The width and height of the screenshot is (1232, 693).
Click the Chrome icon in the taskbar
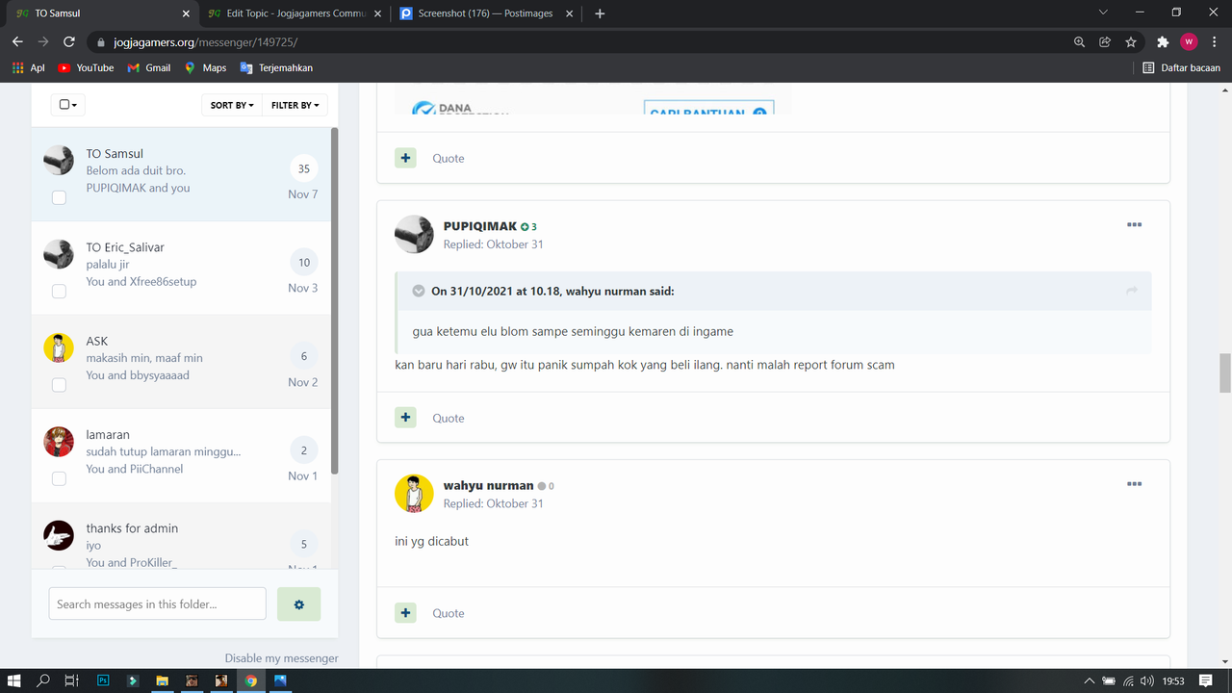250,680
